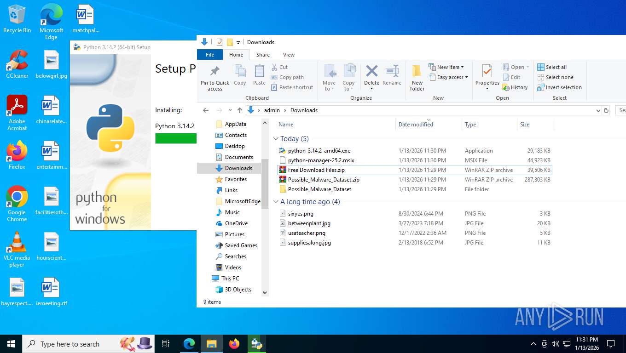This screenshot has height=353, width=626.
Task: Click admin in the address breadcrumb
Action: pos(272,110)
